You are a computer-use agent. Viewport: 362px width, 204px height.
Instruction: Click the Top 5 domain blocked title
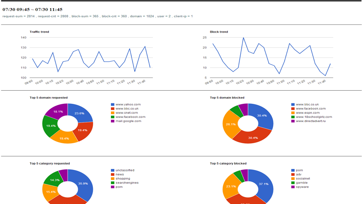[227, 97]
